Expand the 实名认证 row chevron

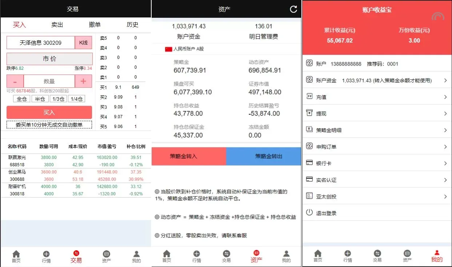pyautogui.click(x=445, y=180)
